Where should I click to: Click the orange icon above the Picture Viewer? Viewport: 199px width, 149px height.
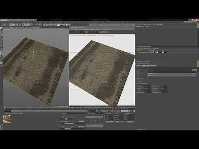coord(99,25)
